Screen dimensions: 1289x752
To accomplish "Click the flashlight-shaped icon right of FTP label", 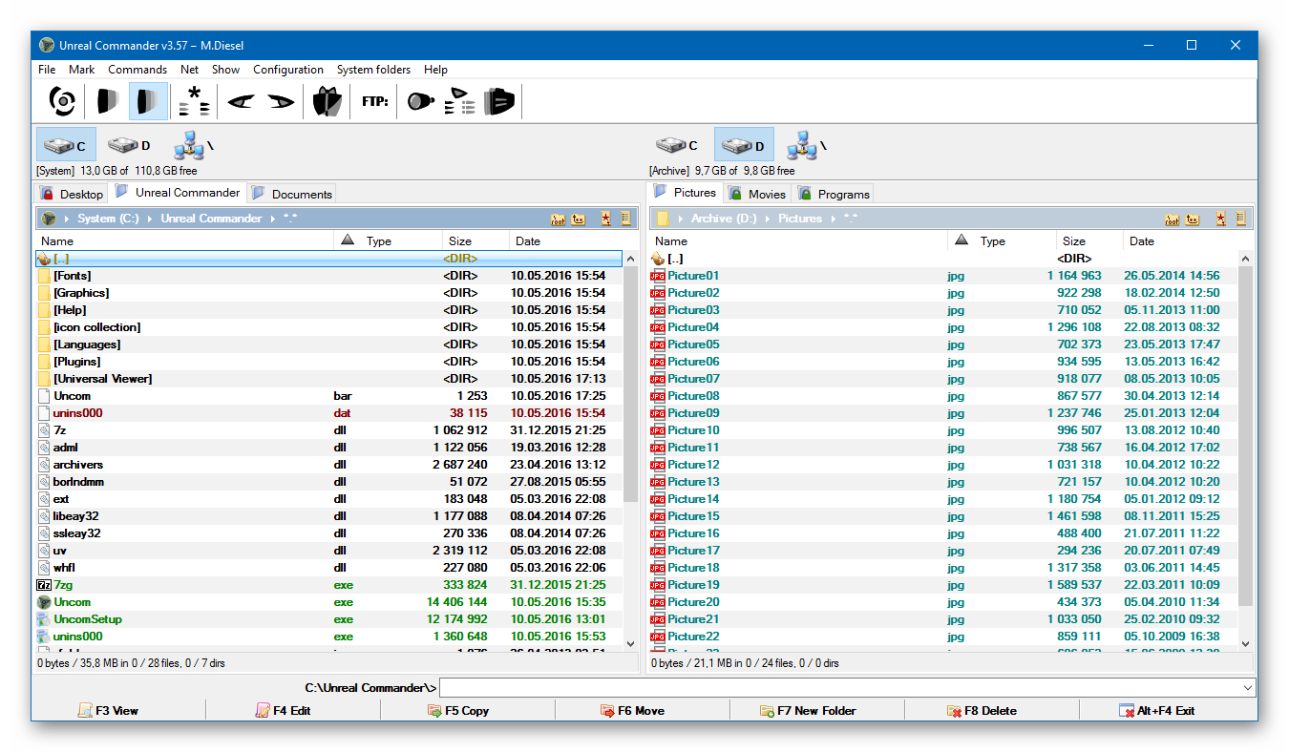I will coord(420,101).
